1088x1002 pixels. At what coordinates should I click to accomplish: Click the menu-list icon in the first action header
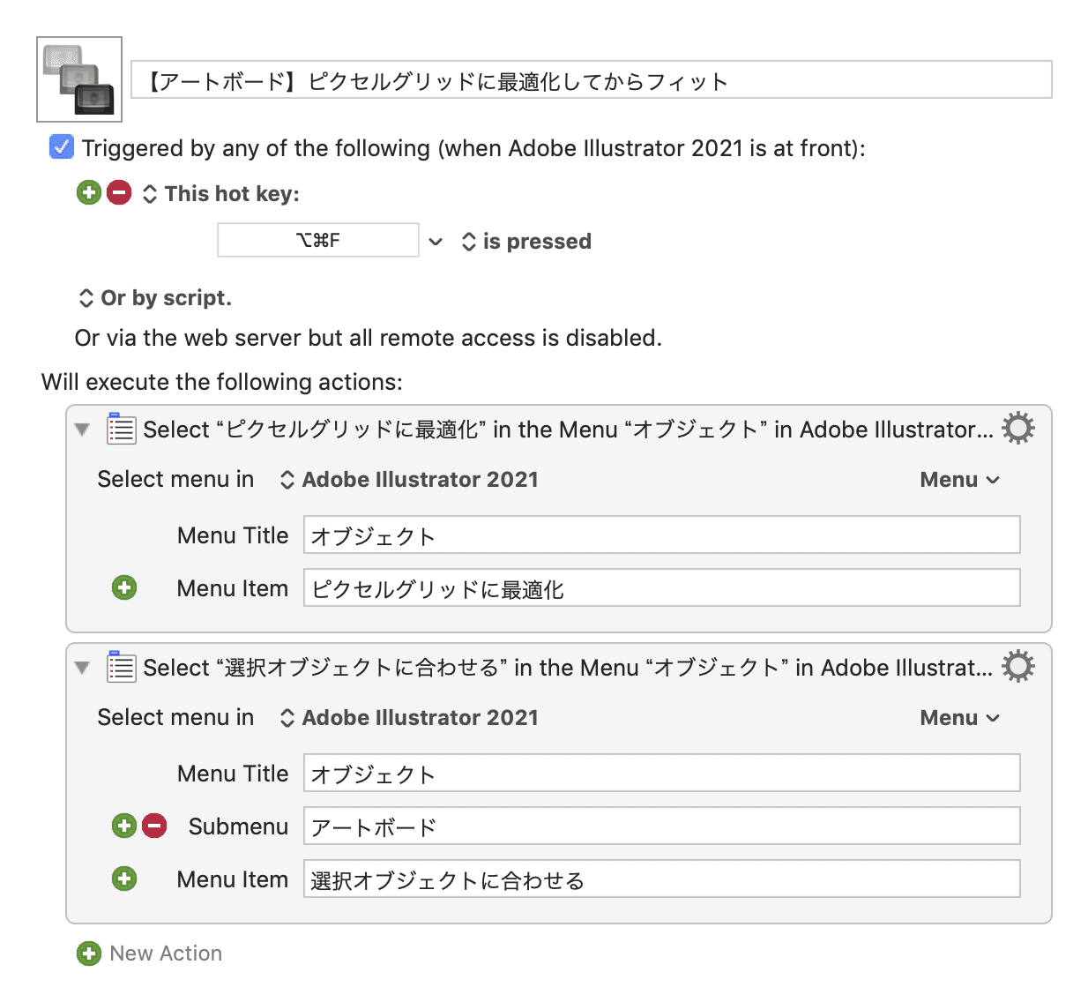click(121, 429)
